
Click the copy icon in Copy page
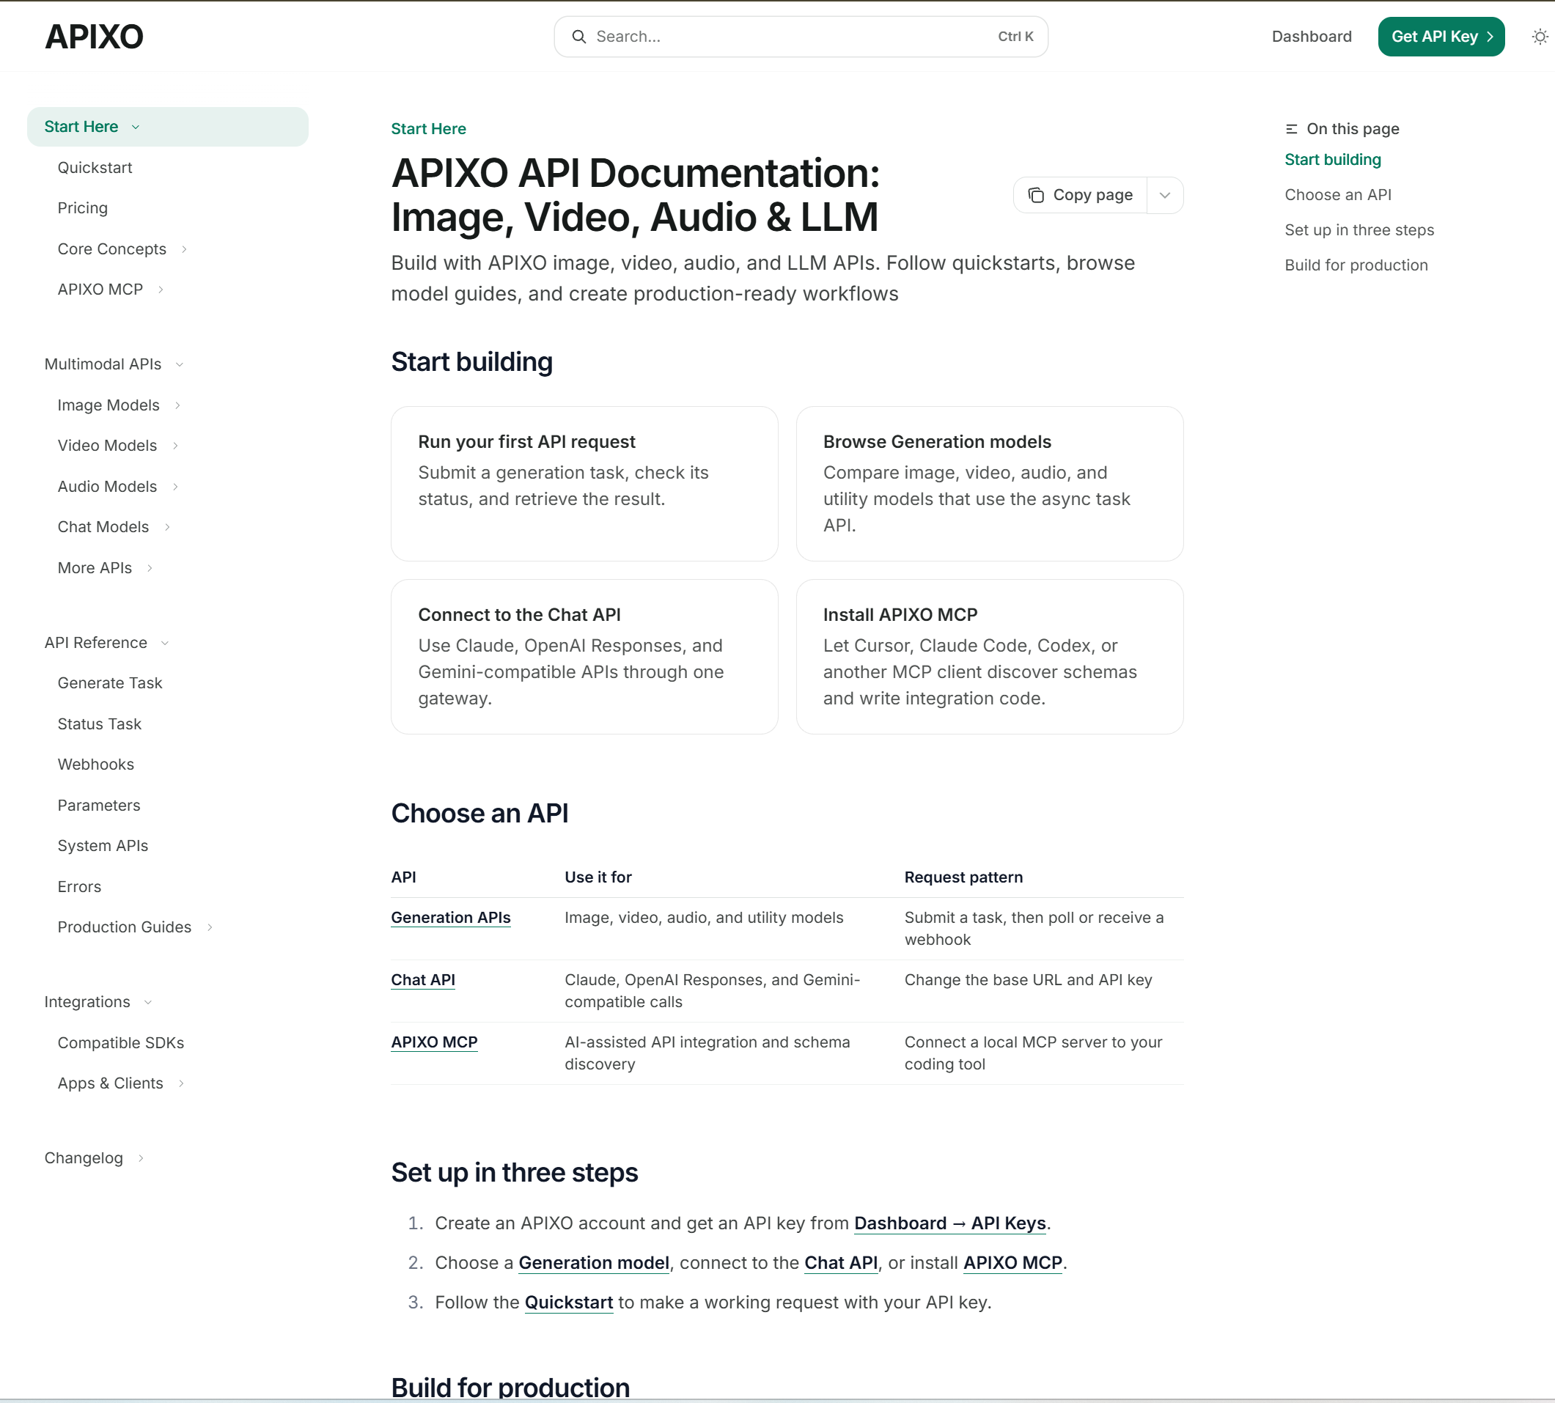coord(1036,195)
